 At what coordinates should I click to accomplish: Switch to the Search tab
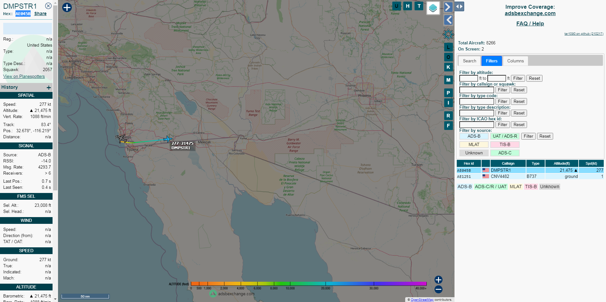tap(469, 61)
